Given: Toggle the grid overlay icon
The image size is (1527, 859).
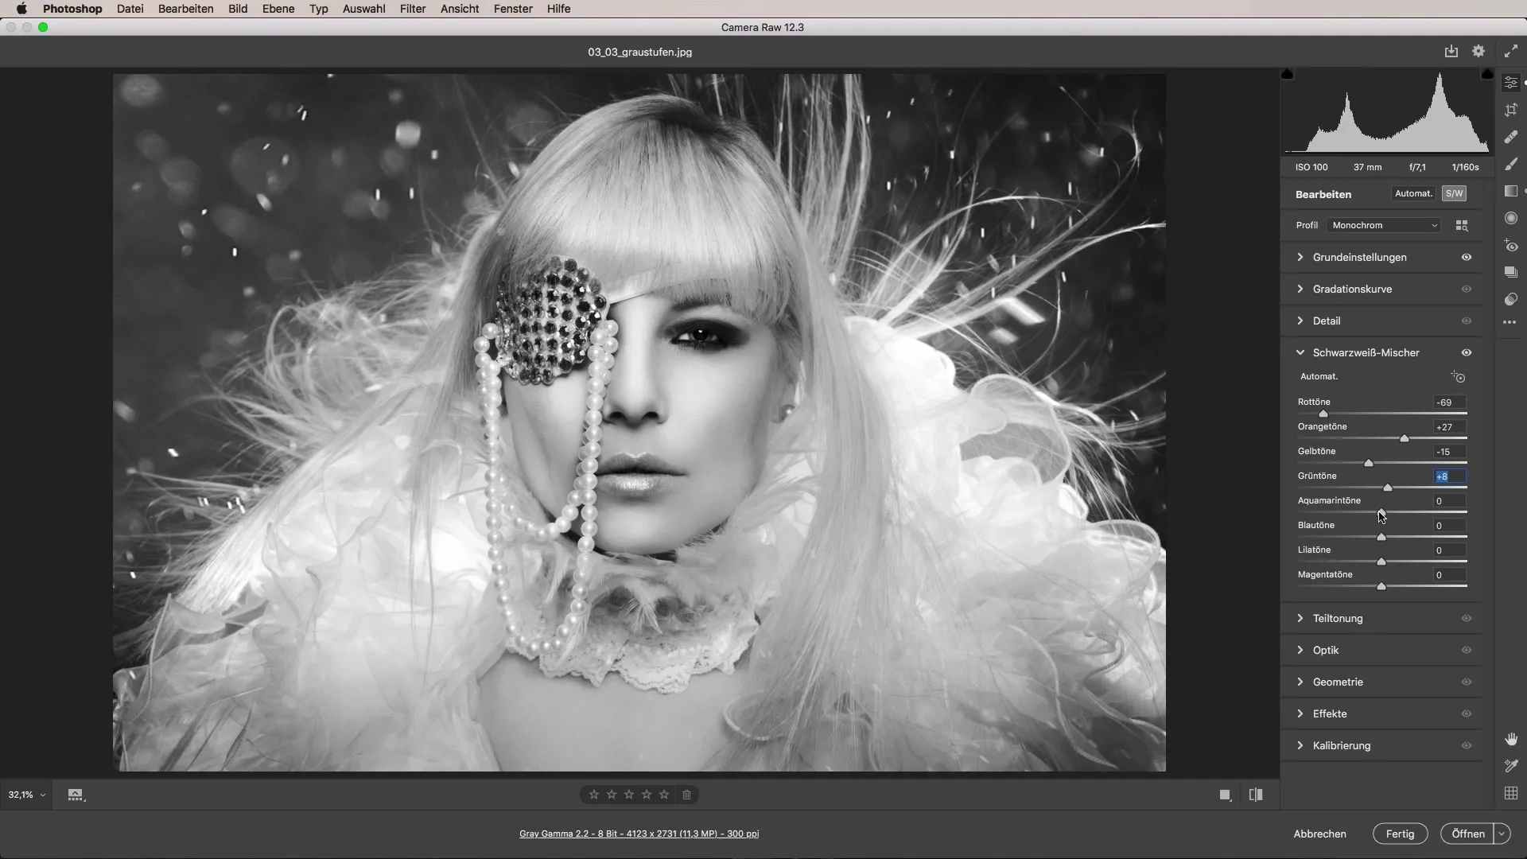Looking at the screenshot, I should pos(1511,793).
